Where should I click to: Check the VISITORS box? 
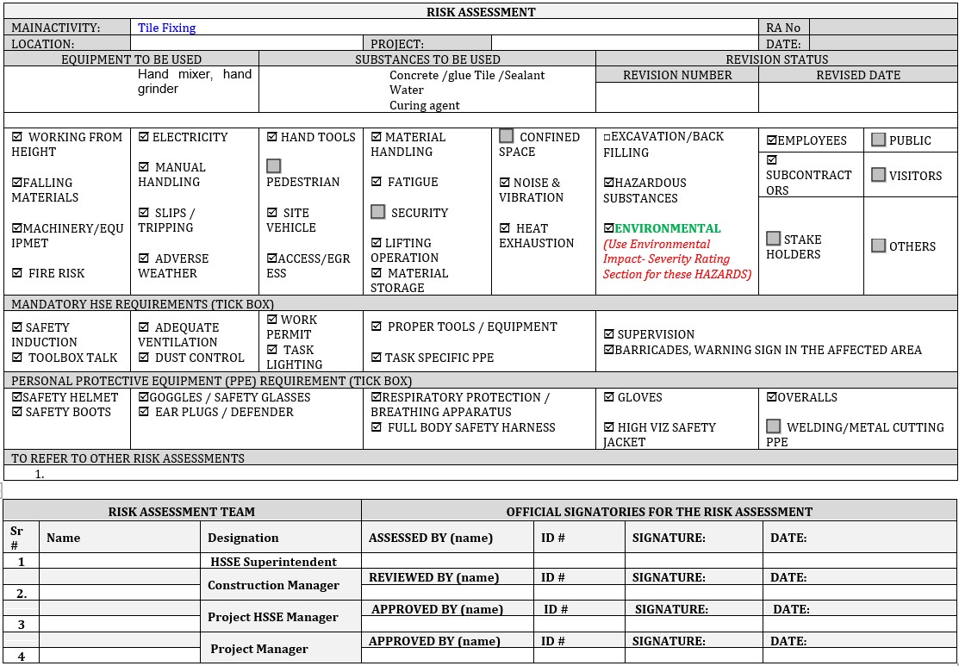coord(878,176)
